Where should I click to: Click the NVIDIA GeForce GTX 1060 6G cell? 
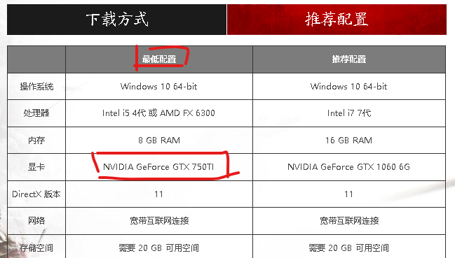(349, 167)
